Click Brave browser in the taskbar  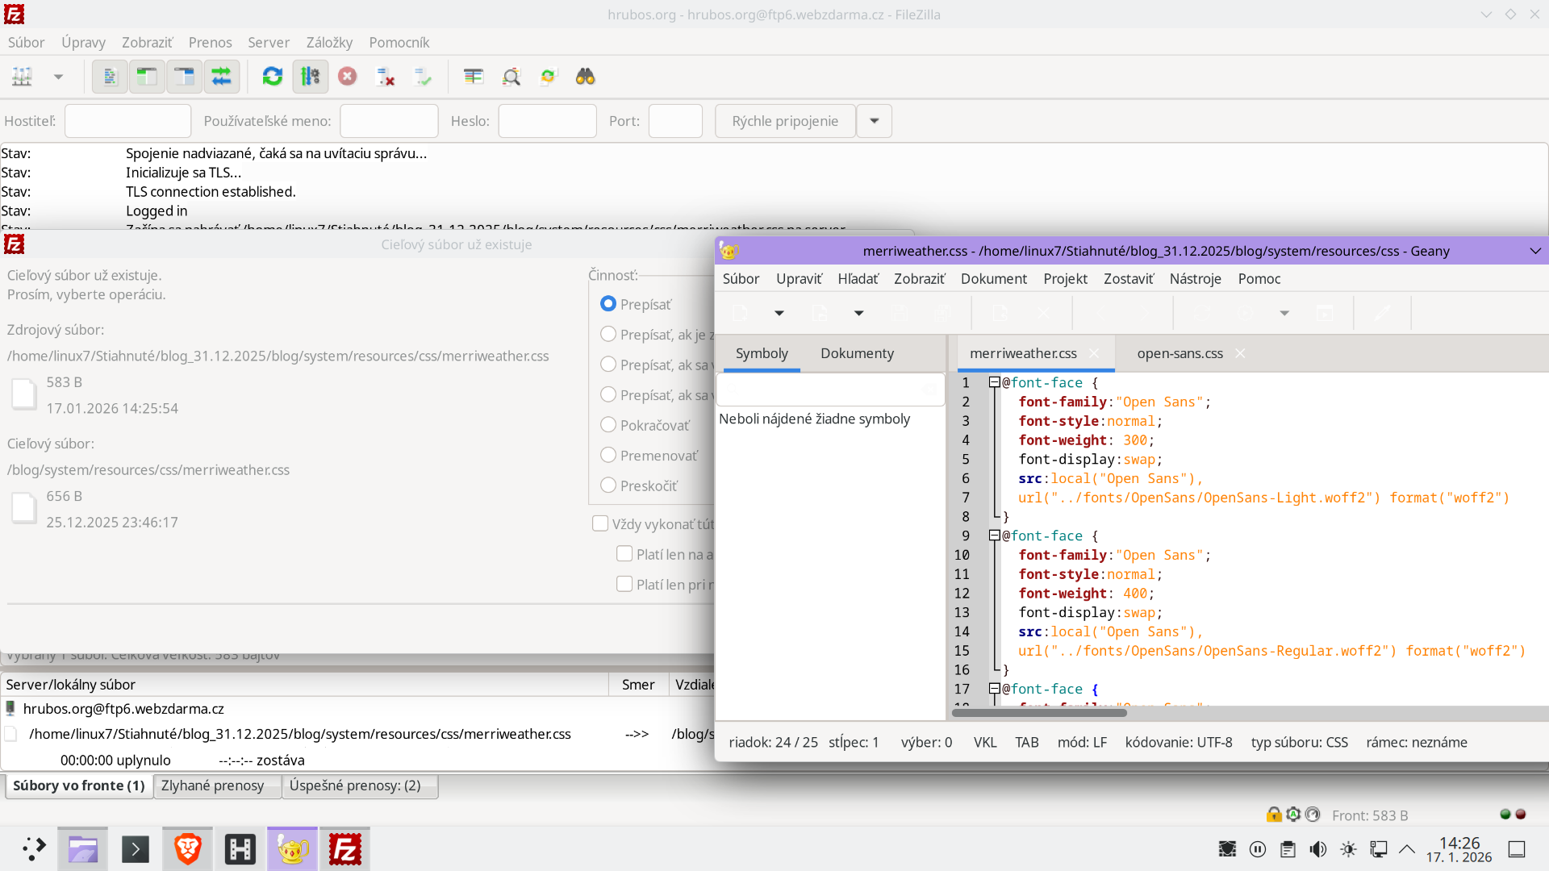(187, 849)
